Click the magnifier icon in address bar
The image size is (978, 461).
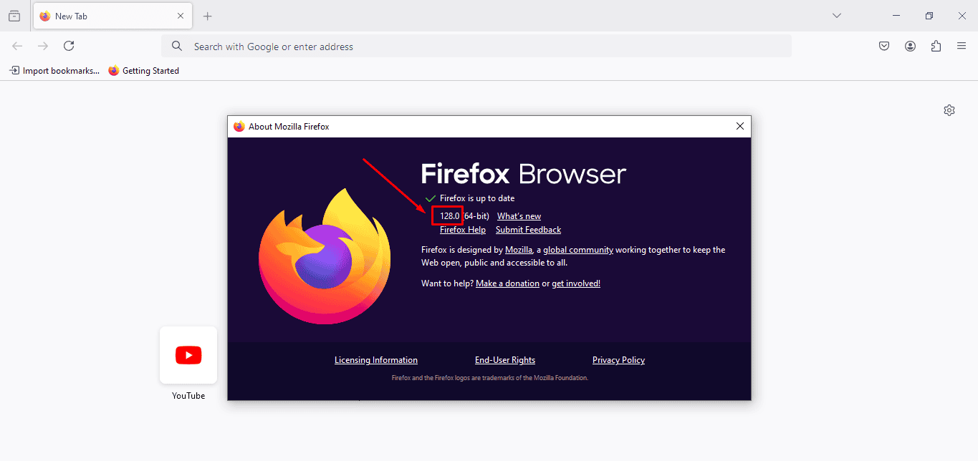click(177, 47)
